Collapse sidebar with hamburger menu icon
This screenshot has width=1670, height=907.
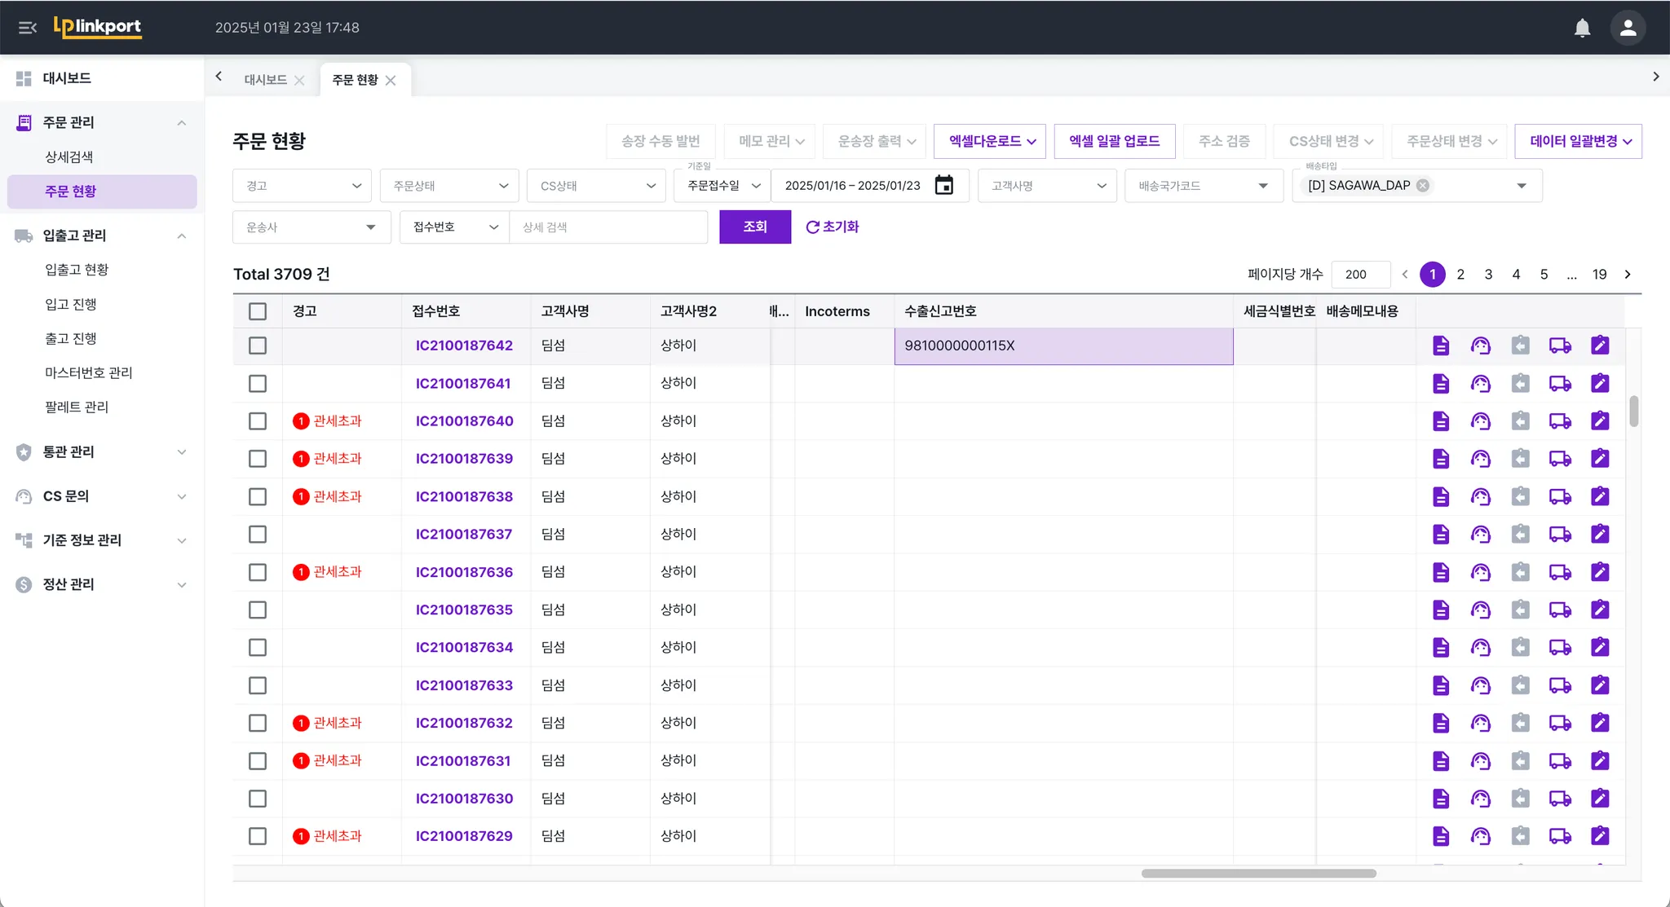point(27,28)
